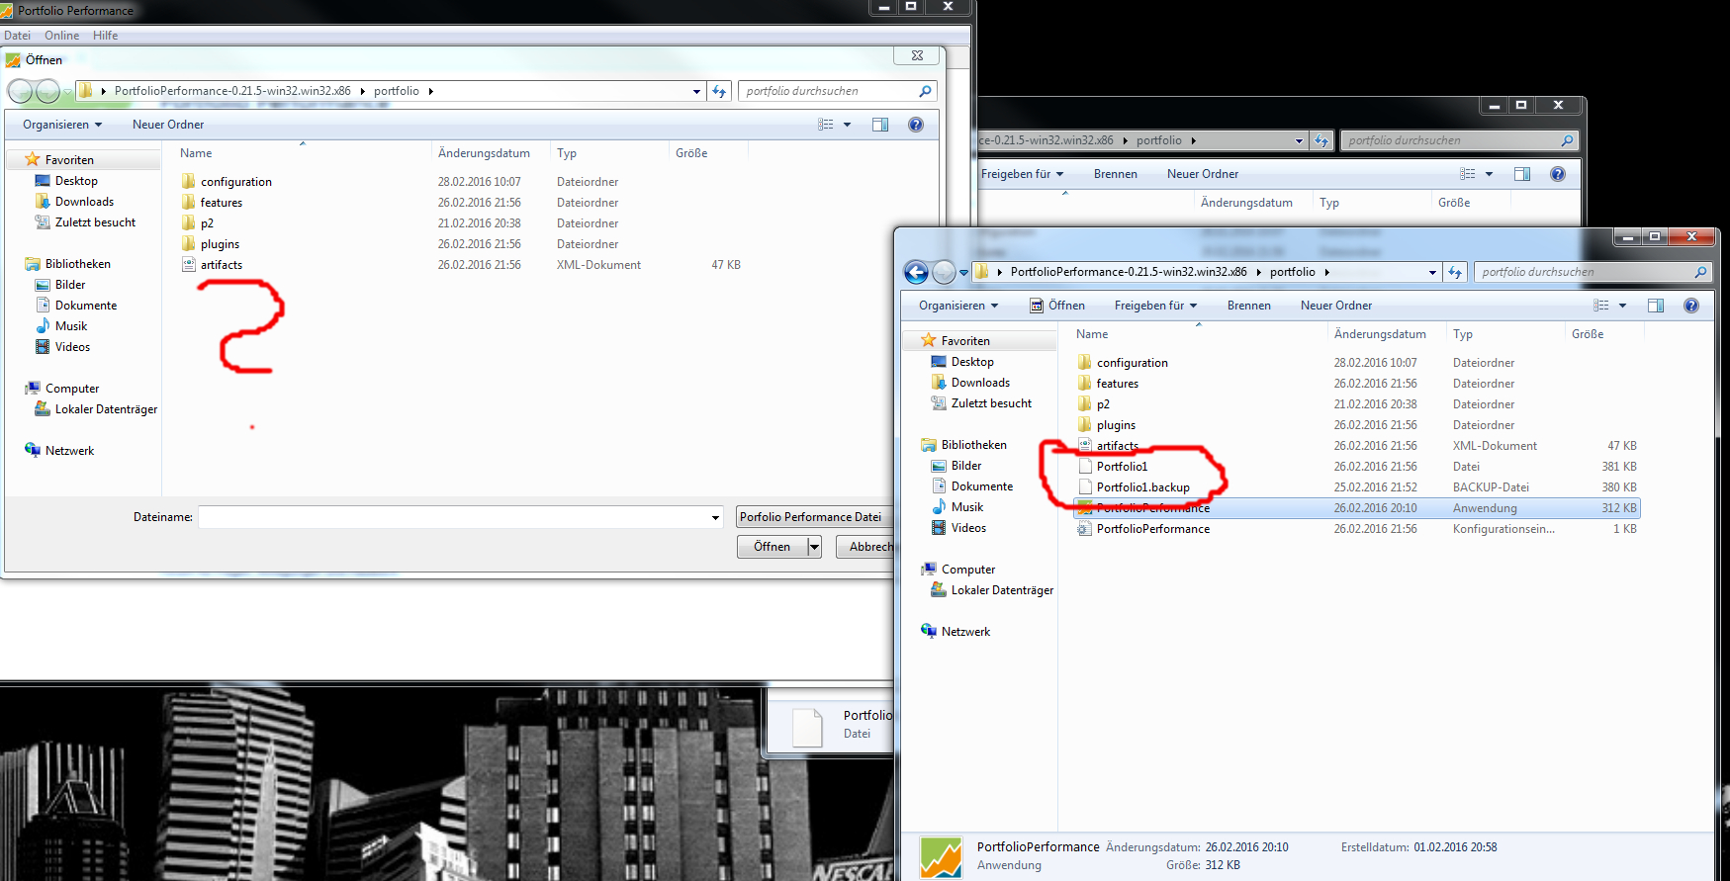
Task: Select the Portfolio1 file of type Datei
Action: [1123, 467]
